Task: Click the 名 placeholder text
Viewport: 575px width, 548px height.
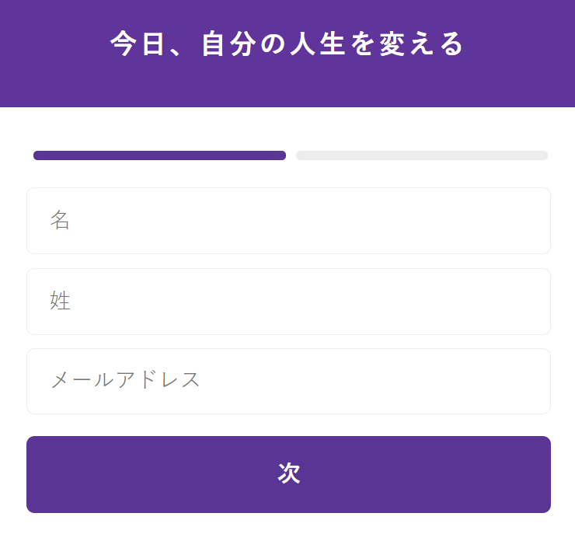Action: (60, 220)
